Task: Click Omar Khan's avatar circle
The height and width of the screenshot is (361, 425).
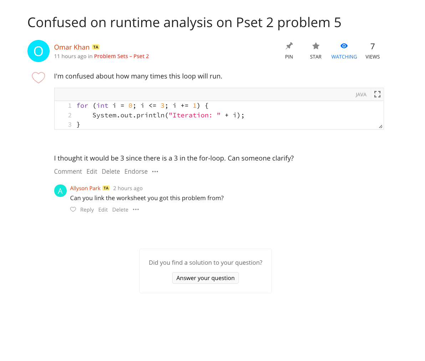Action: click(39, 51)
